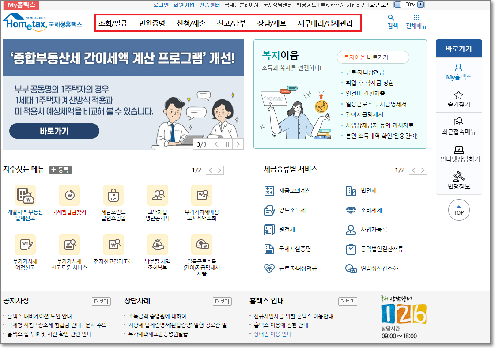This screenshot has width=495, height=348.
Task: Open 세금포인트 할인쇼핑몰 shopping icon
Action: pos(113,194)
